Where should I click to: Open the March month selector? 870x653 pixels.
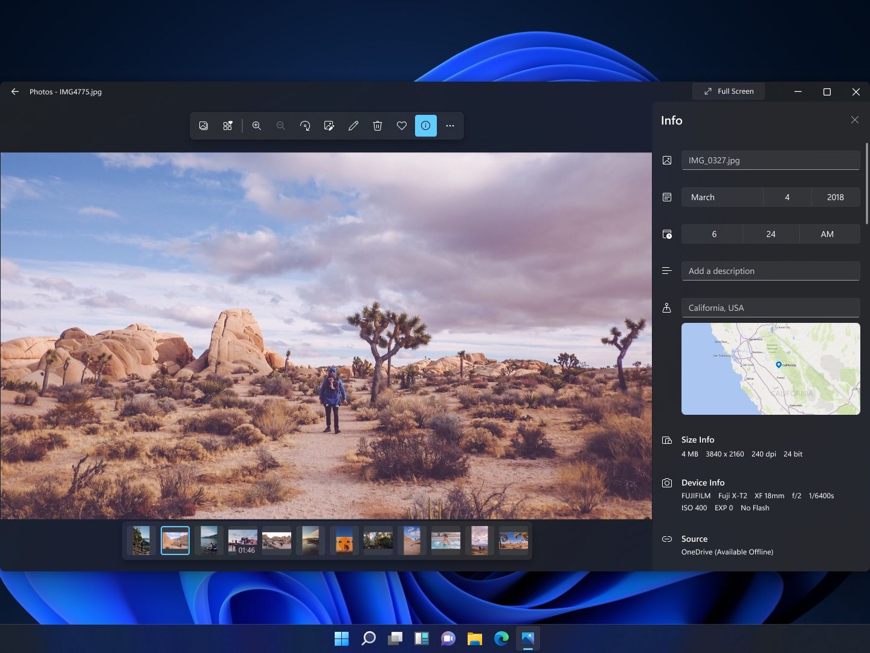click(x=722, y=197)
